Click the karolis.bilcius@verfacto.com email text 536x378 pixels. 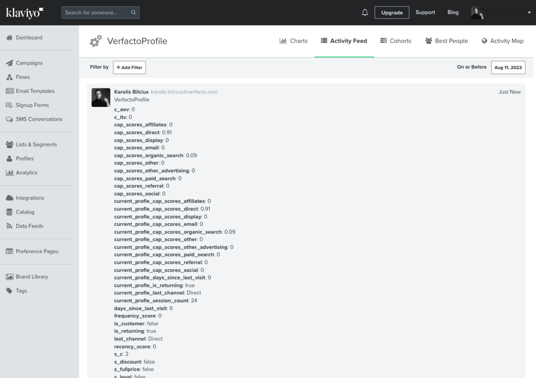[x=184, y=92]
